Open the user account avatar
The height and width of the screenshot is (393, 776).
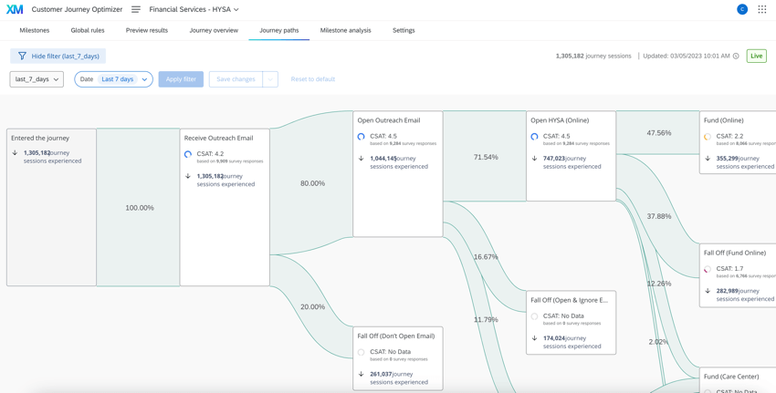(x=742, y=9)
